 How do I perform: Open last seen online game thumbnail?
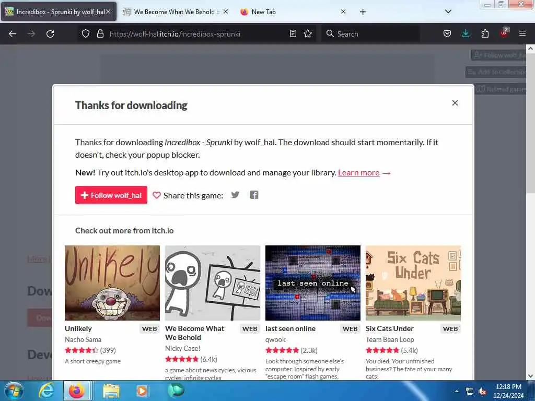tap(313, 282)
